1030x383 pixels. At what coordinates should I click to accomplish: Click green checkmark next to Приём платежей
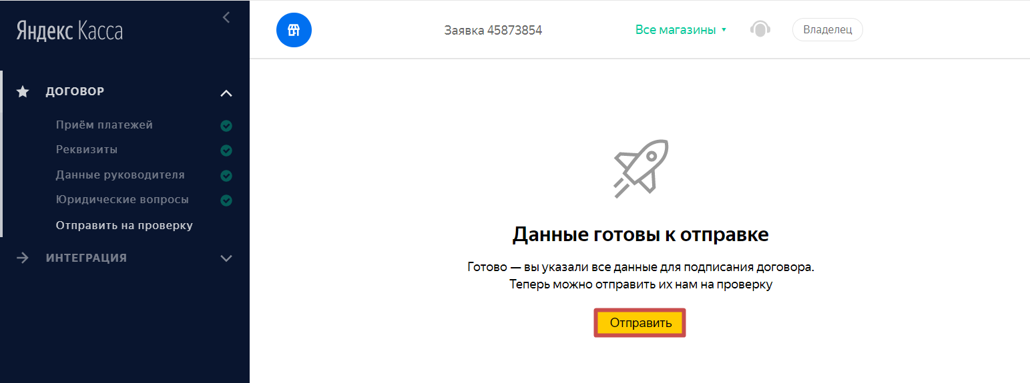tap(226, 126)
